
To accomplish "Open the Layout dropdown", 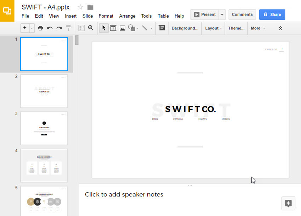I will (213, 28).
